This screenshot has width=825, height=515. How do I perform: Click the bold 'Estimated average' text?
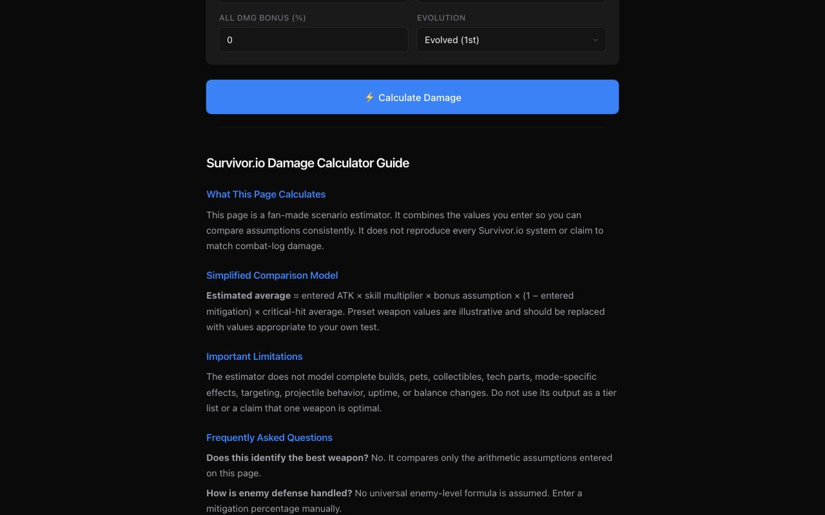click(248, 295)
